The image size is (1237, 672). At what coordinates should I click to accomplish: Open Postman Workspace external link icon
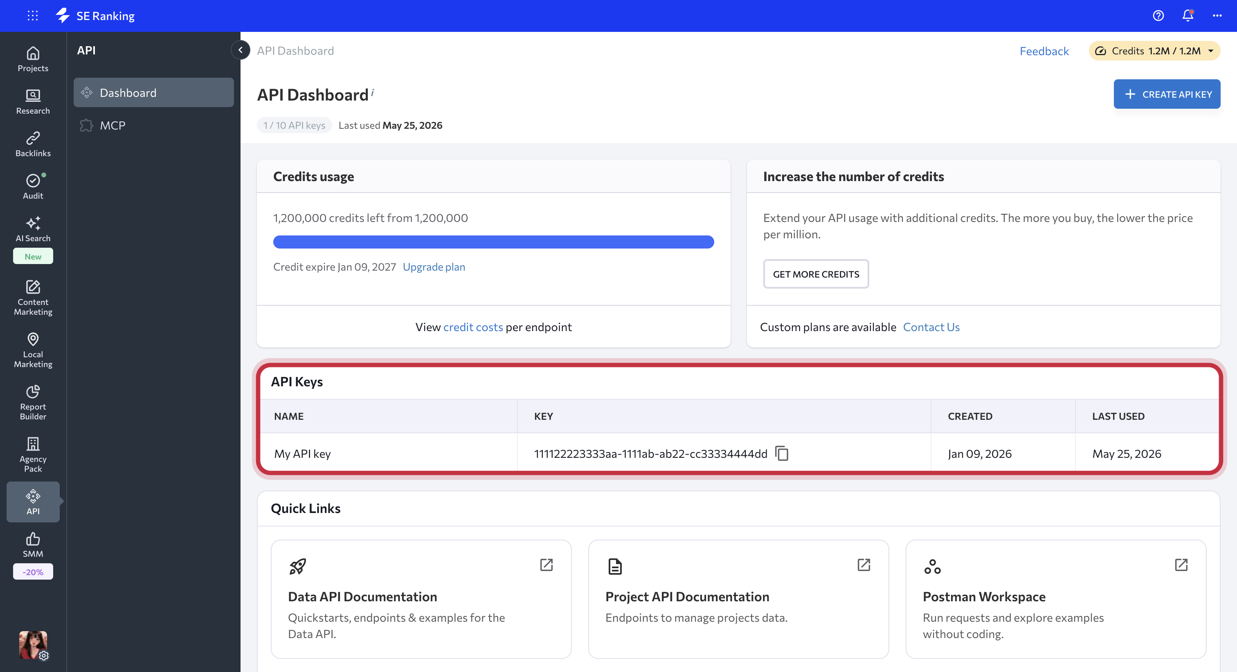tap(1181, 564)
